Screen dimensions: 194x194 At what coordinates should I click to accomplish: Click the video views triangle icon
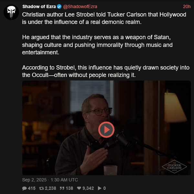click(x=100, y=188)
